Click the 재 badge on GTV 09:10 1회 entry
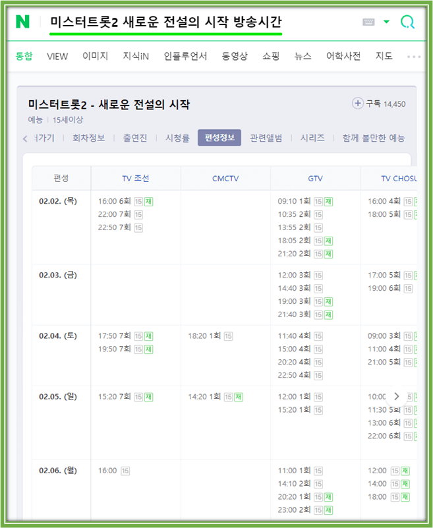The image size is (433, 528). (327, 200)
